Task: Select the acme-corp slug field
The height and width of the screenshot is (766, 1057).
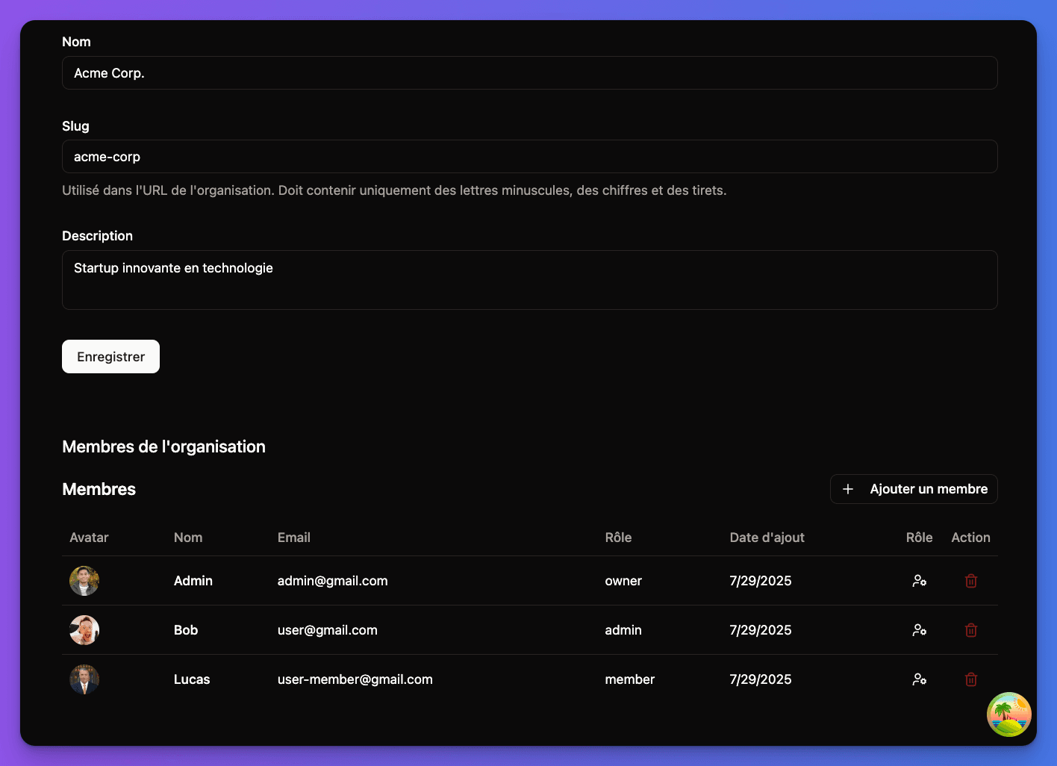Action: pyautogui.click(x=530, y=157)
